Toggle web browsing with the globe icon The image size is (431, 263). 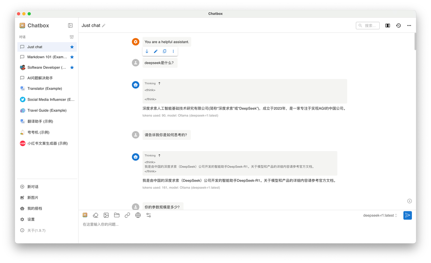[138, 215]
